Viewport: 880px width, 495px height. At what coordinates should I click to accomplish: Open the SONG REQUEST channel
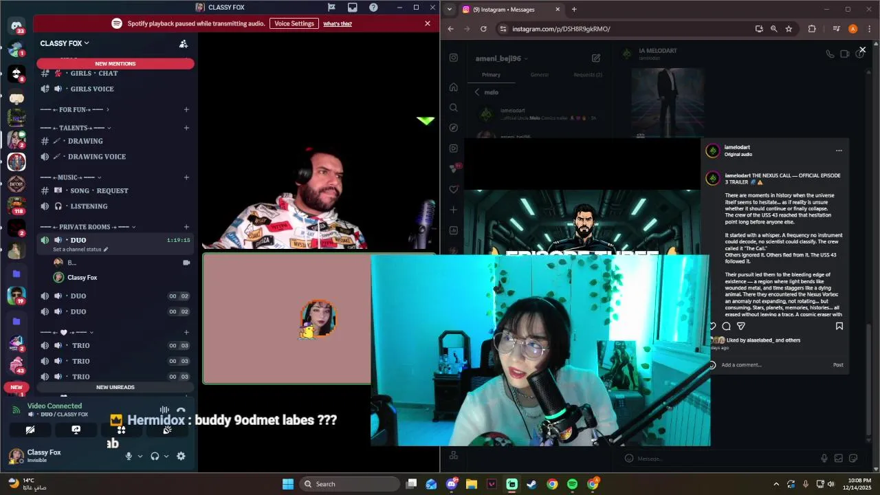coord(117,190)
